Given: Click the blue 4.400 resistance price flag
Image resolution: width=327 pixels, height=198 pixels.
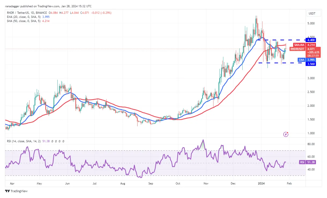Looking at the screenshot, I should tap(311, 40).
